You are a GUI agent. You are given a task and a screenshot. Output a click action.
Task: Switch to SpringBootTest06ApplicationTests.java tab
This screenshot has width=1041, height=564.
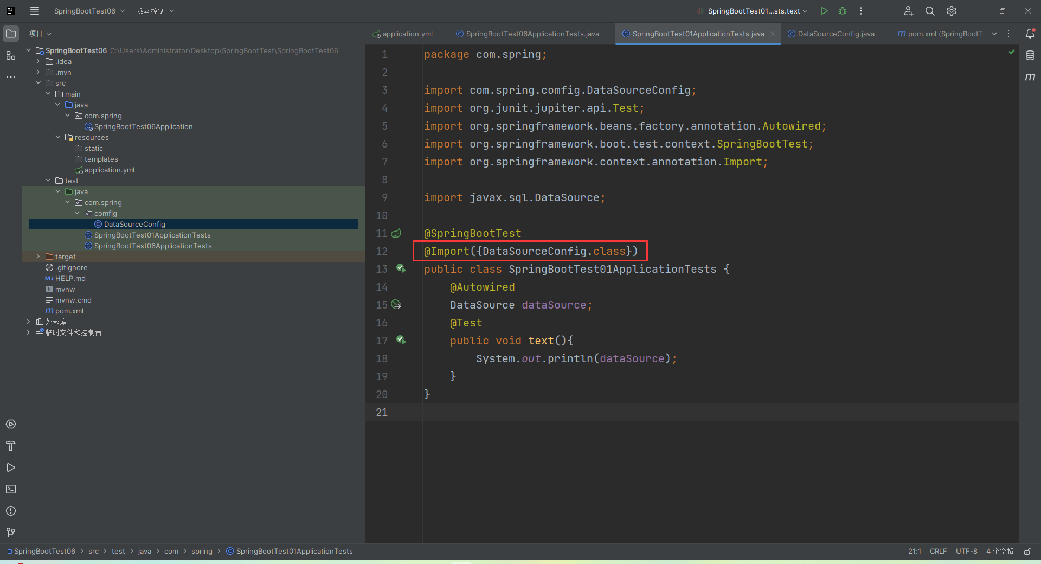(528, 34)
